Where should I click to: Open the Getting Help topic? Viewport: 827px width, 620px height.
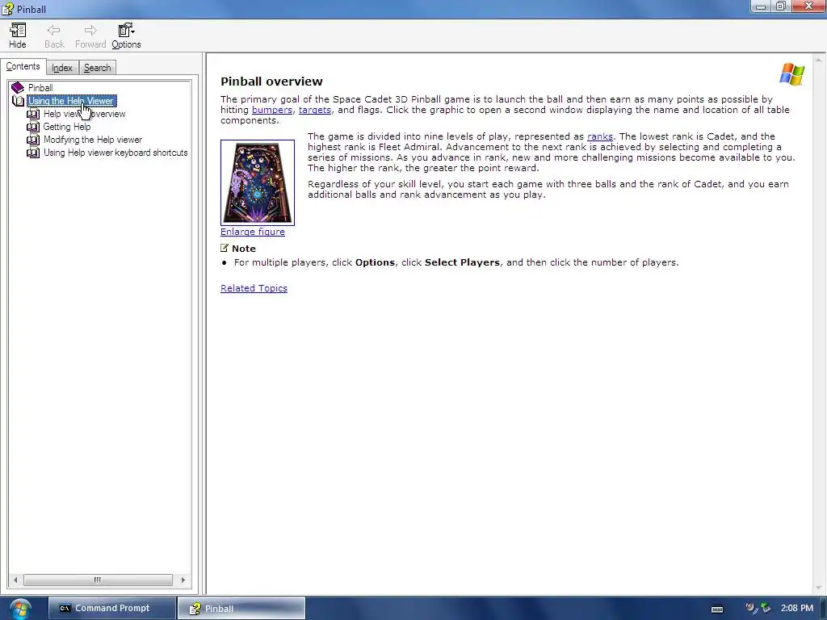(x=67, y=127)
